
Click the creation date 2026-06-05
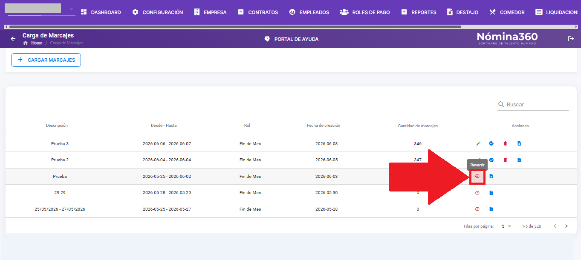[x=326, y=160]
